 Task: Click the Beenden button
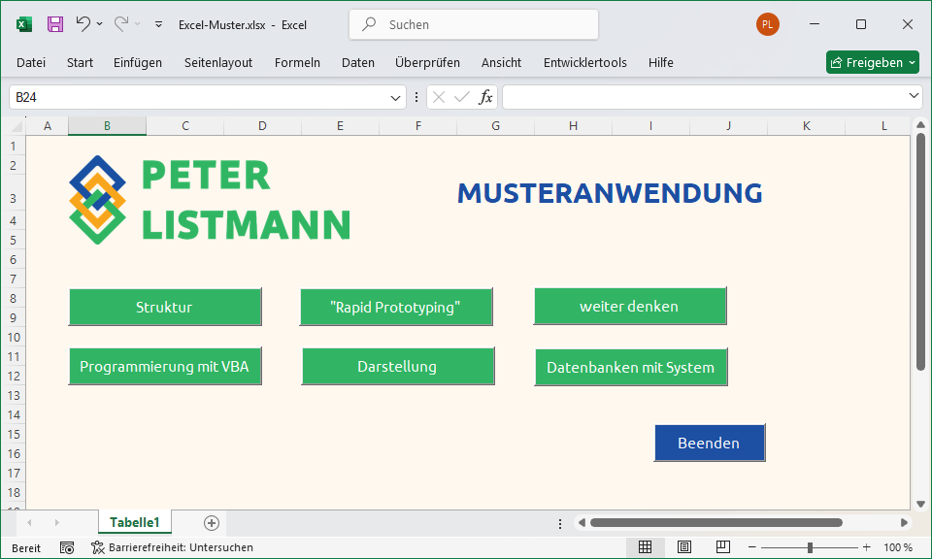[710, 443]
